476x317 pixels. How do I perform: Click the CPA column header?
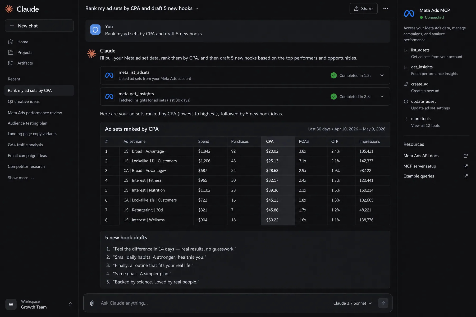270,141
